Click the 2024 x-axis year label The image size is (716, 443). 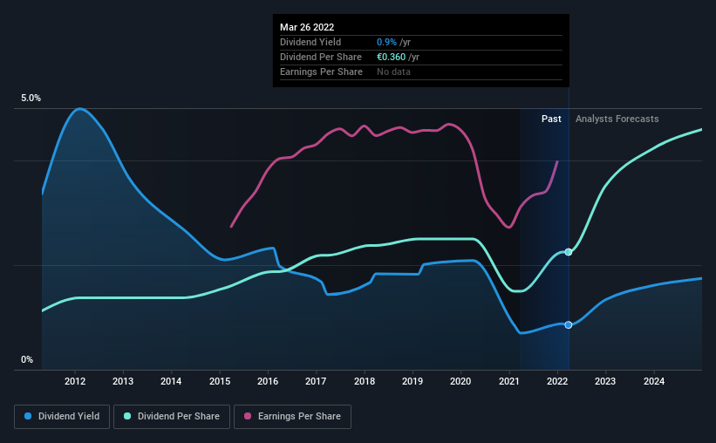[x=654, y=381]
